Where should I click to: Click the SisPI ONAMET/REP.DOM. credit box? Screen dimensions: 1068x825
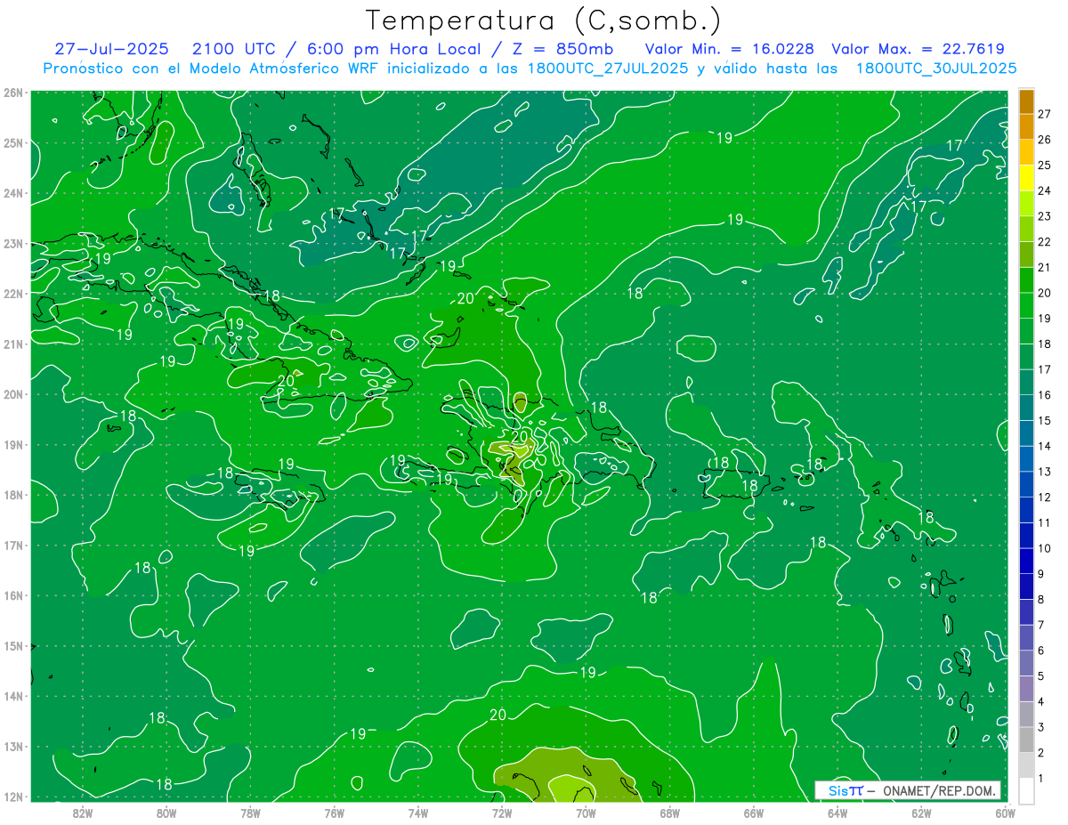pos(907,790)
